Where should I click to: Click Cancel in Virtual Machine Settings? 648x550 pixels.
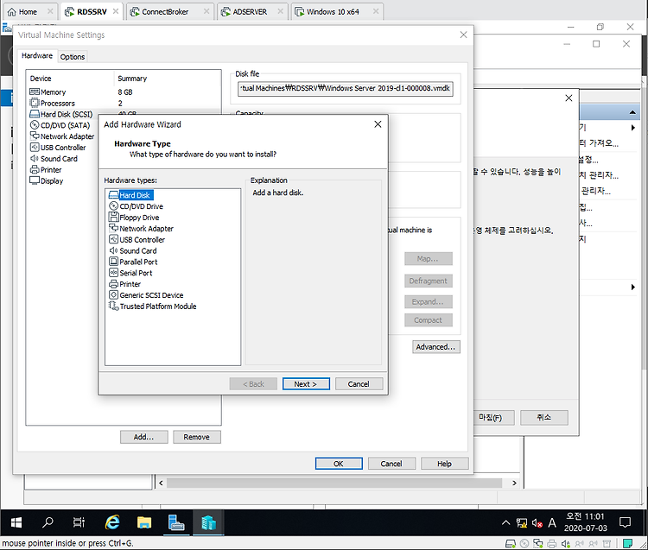(391, 464)
